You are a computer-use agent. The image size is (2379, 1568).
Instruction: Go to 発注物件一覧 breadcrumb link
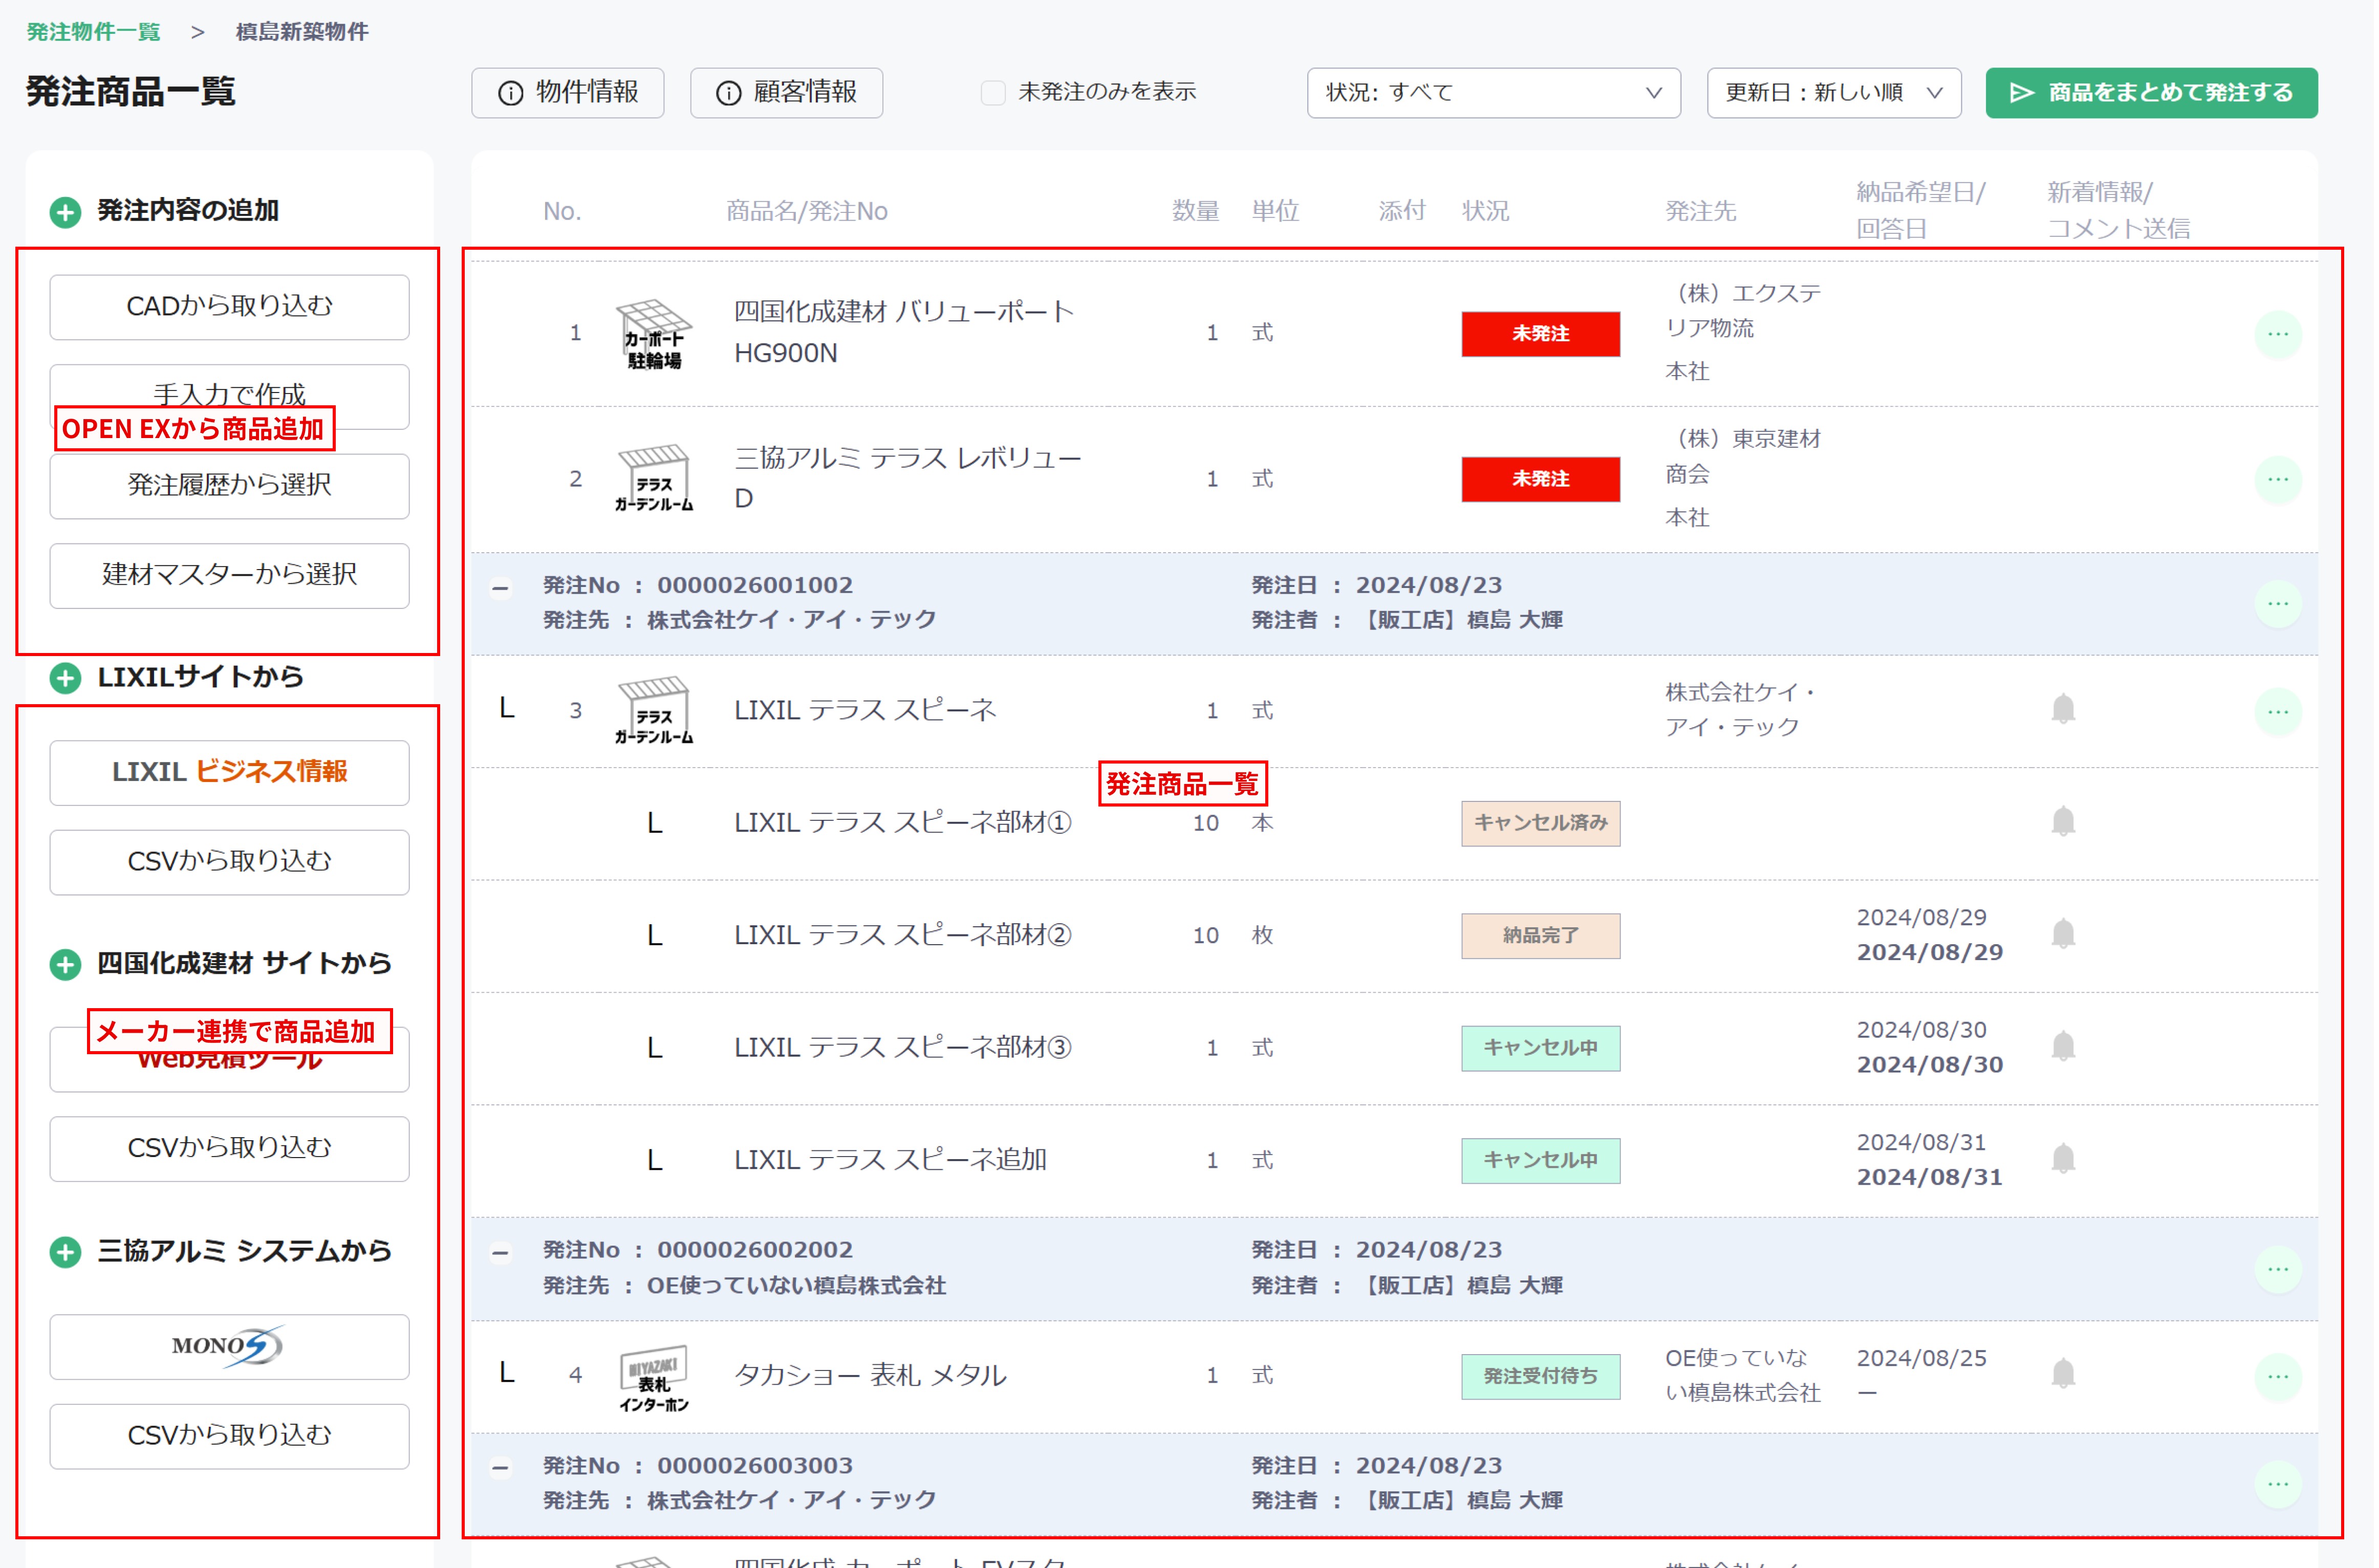point(93,32)
